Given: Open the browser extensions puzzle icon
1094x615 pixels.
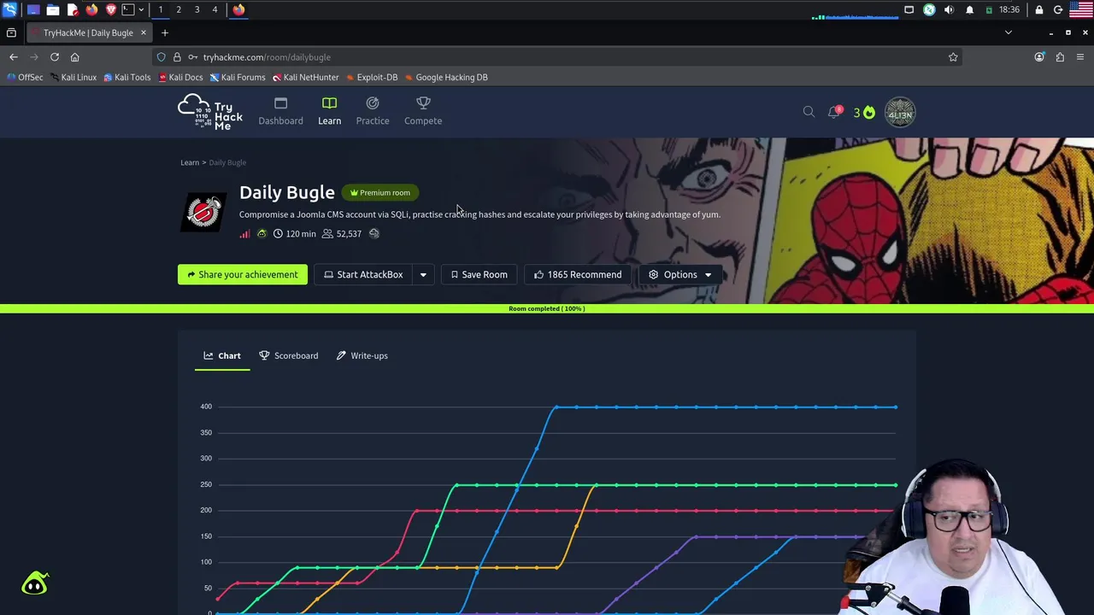Looking at the screenshot, I should pos(1060,57).
